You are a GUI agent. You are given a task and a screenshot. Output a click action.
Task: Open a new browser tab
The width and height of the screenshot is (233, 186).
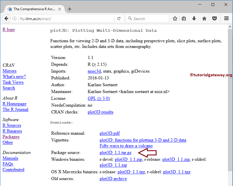click(70, 9)
